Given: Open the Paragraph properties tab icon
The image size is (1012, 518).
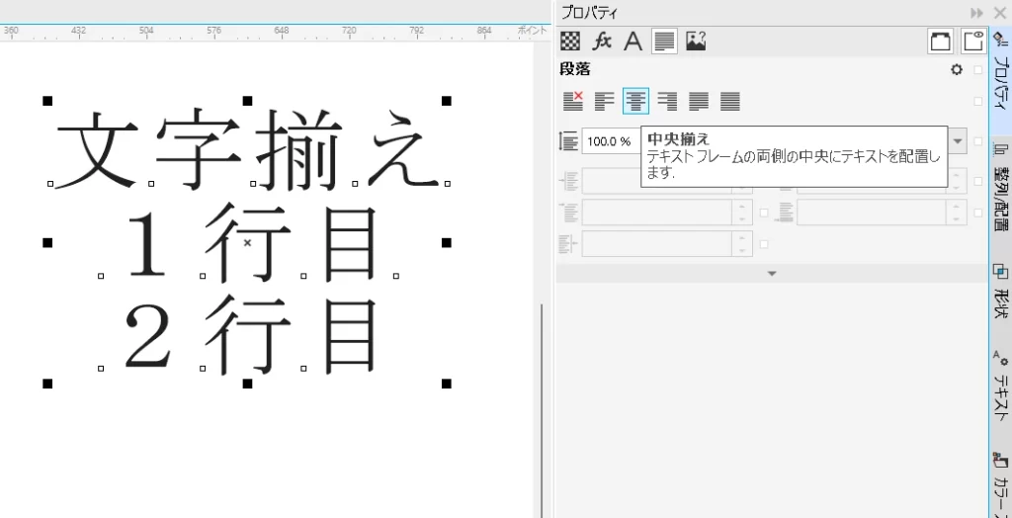Looking at the screenshot, I should pos(664,42).
